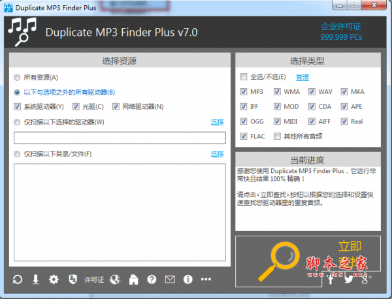Open help with the question mark icon
Viewport: 392px width, 299px height.
(152, 279)
